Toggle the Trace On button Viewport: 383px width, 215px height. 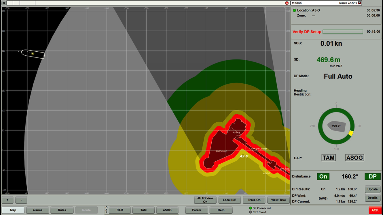[254, 200]
